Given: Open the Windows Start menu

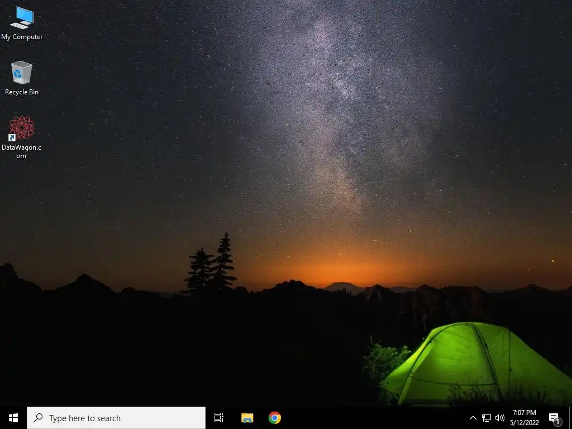Looking at the screenshot, I should 13,418.
